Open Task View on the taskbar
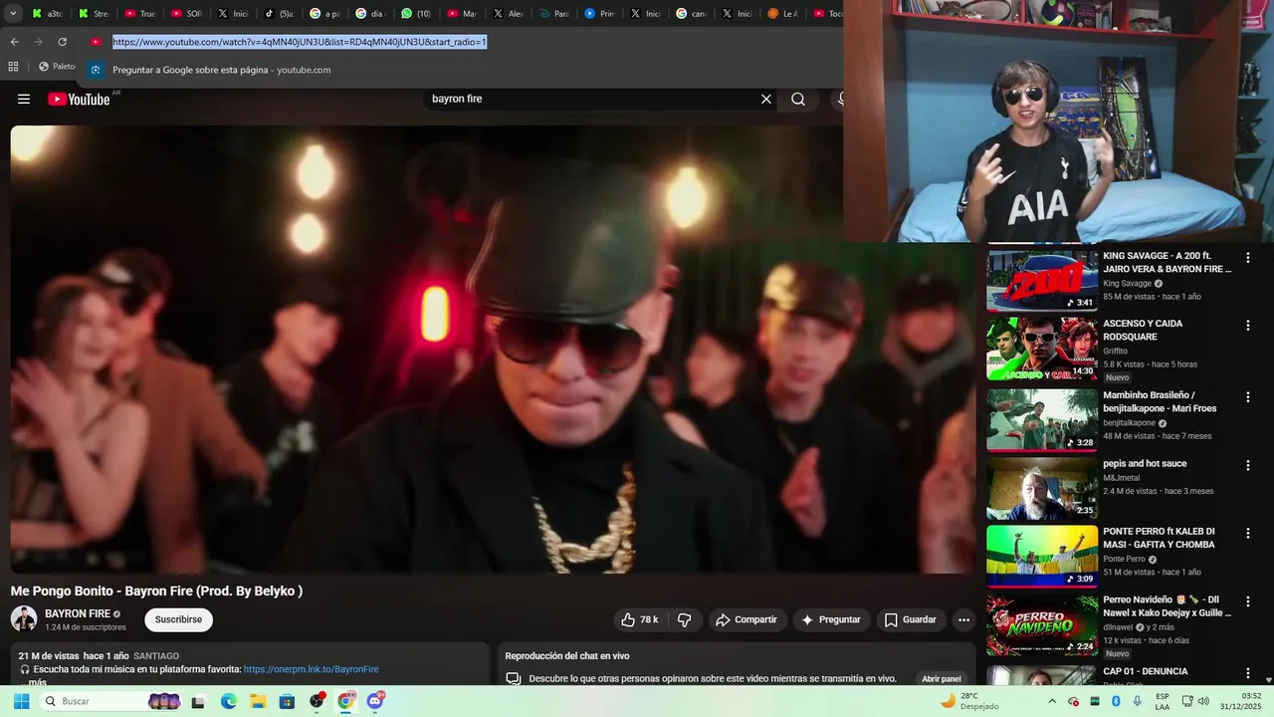Image resolution: width=1274 pixels, height=717 pixels. pyautogui.click(x=198, y=701)
